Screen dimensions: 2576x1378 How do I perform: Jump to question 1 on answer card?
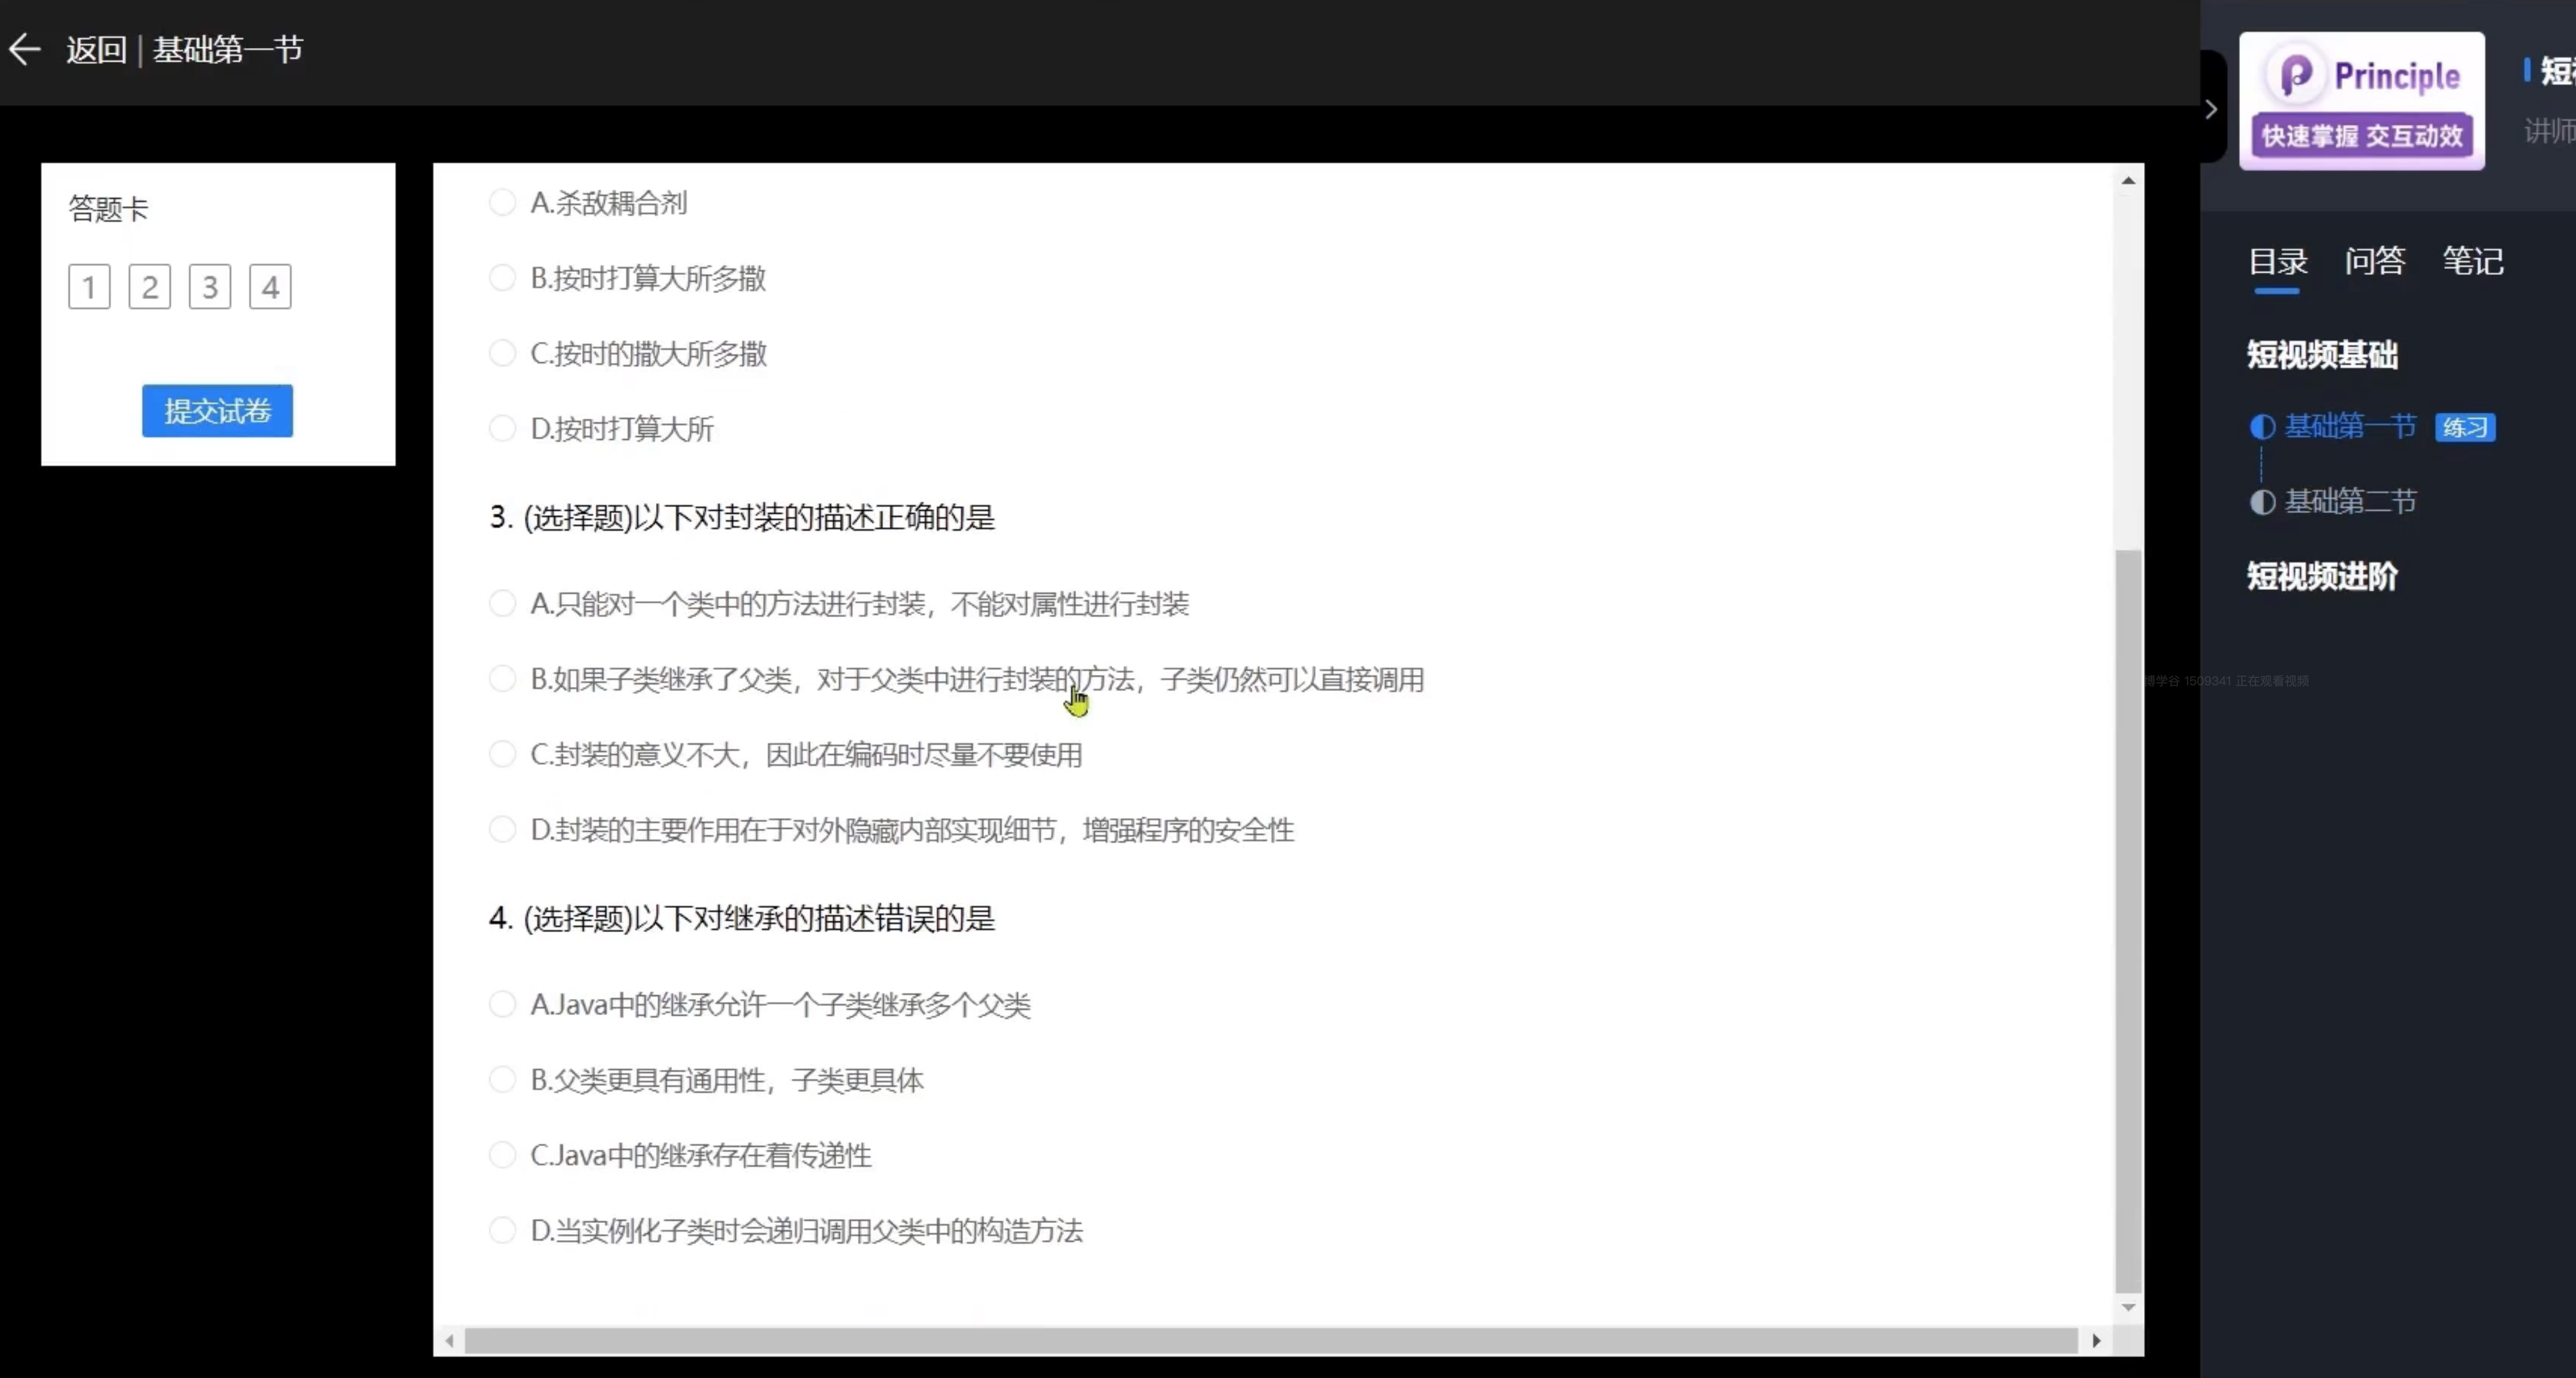pyautogui.click(x=89, y=287)
